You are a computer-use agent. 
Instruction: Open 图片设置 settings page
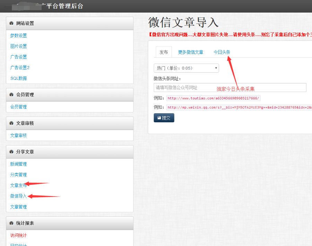[x=18, y=46]
